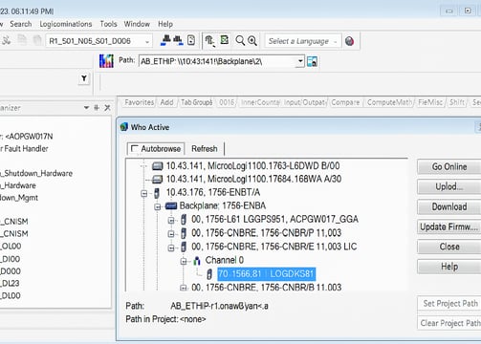Viewport: 481px width, 344px height.
Task: Pin the organizer panel
Action: (97, 108)
